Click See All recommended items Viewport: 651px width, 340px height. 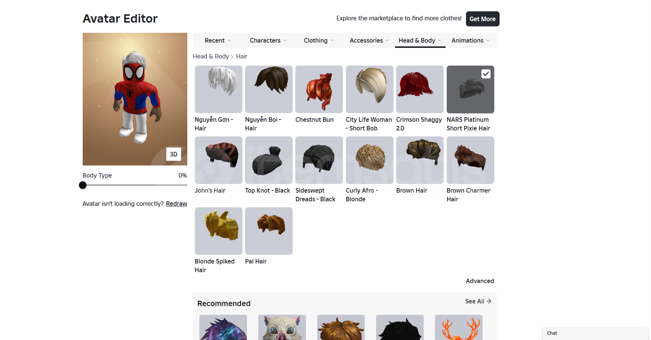tap(478, 301)
